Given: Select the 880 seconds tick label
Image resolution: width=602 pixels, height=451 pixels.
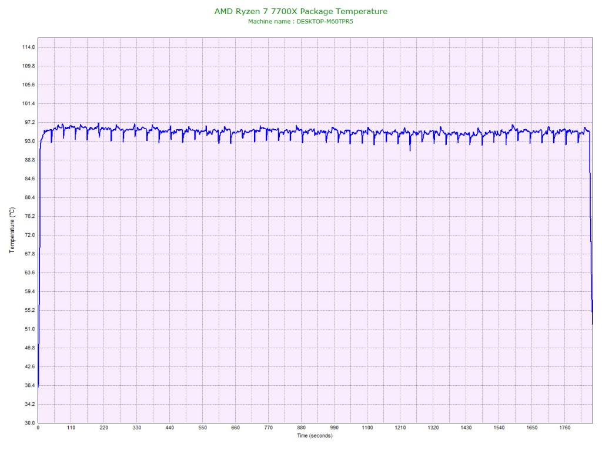Looking at the screenshot, I should 301,428.
